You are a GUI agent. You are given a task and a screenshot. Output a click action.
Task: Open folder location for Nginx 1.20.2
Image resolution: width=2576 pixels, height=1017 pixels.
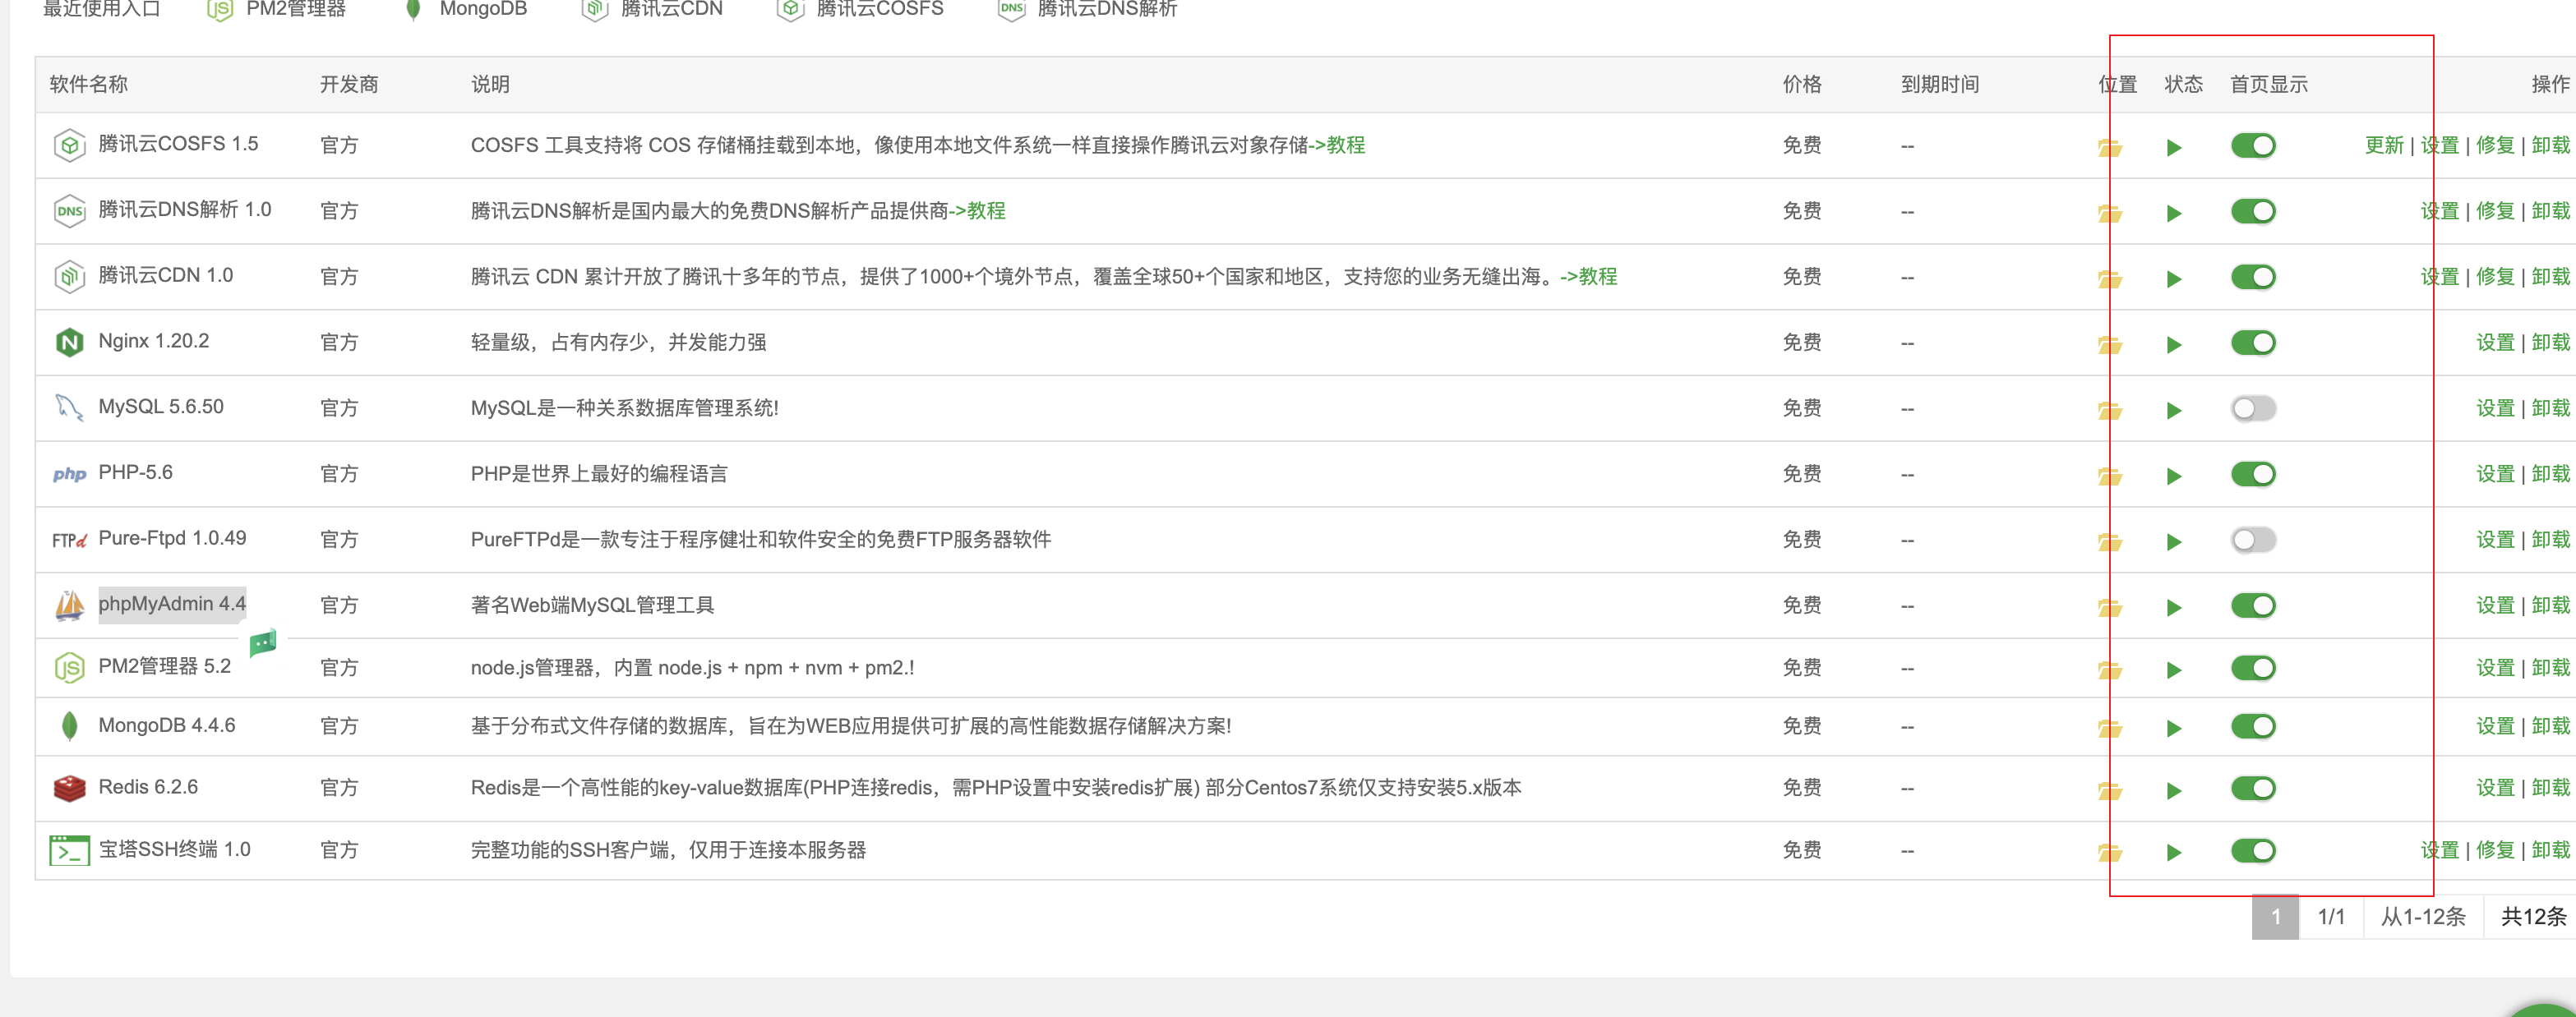point(2110,345)
